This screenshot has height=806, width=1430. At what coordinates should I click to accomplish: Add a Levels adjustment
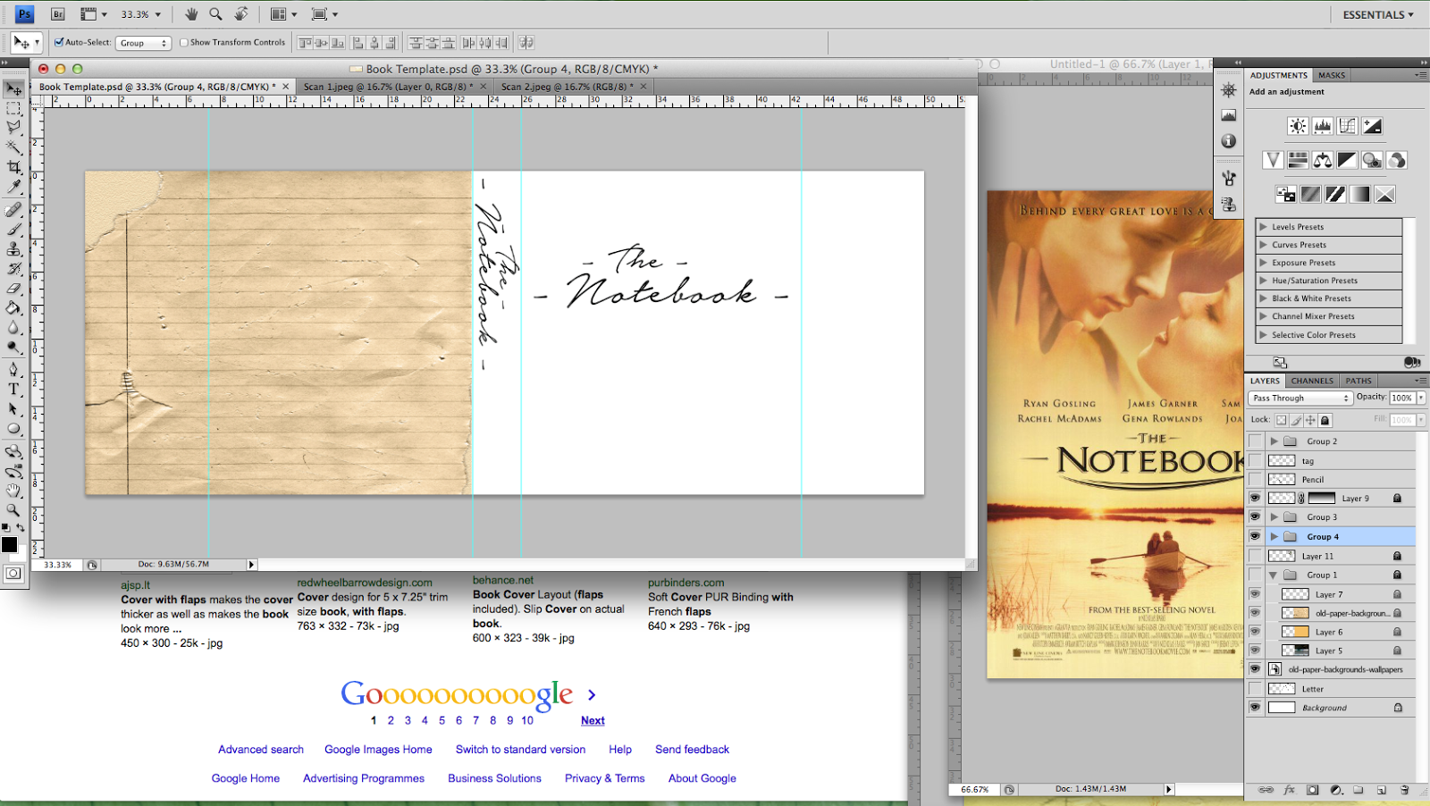tap(1323, 126)
